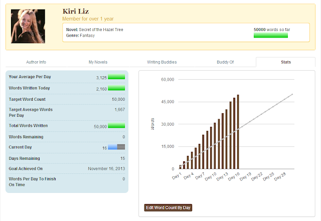Click the Total Words Written green bar

(x=116, y=126)
